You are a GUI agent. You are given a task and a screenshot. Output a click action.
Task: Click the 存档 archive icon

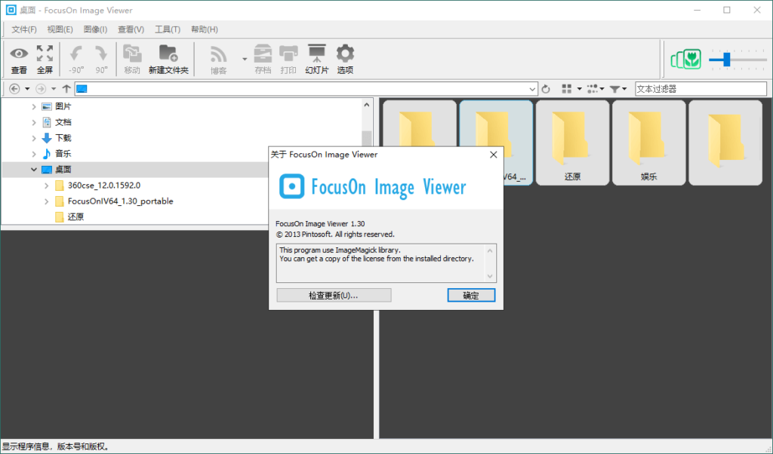pyautogui.click(x=263, y=59)
